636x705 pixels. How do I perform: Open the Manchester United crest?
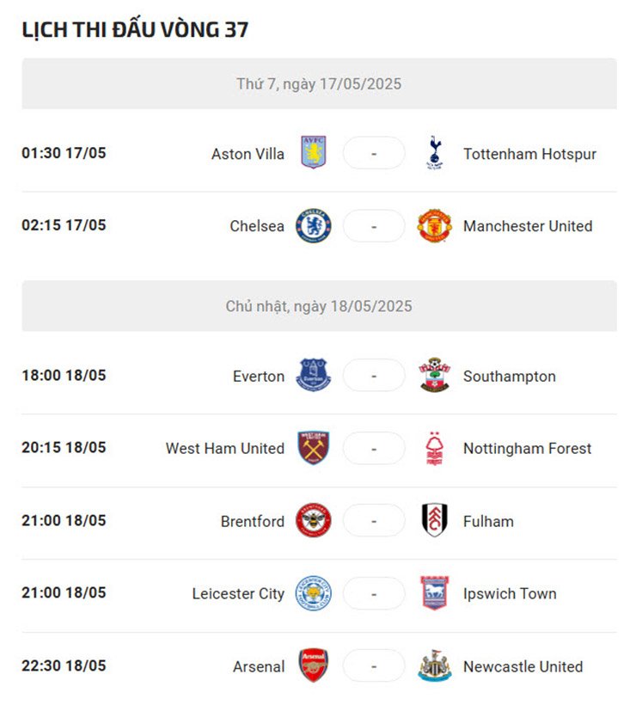click(x=434, y=225)
